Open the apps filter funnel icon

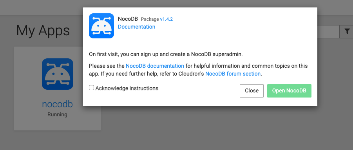(x=347, y=32)
